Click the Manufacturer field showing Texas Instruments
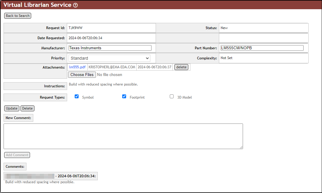 tap(110, 48)
